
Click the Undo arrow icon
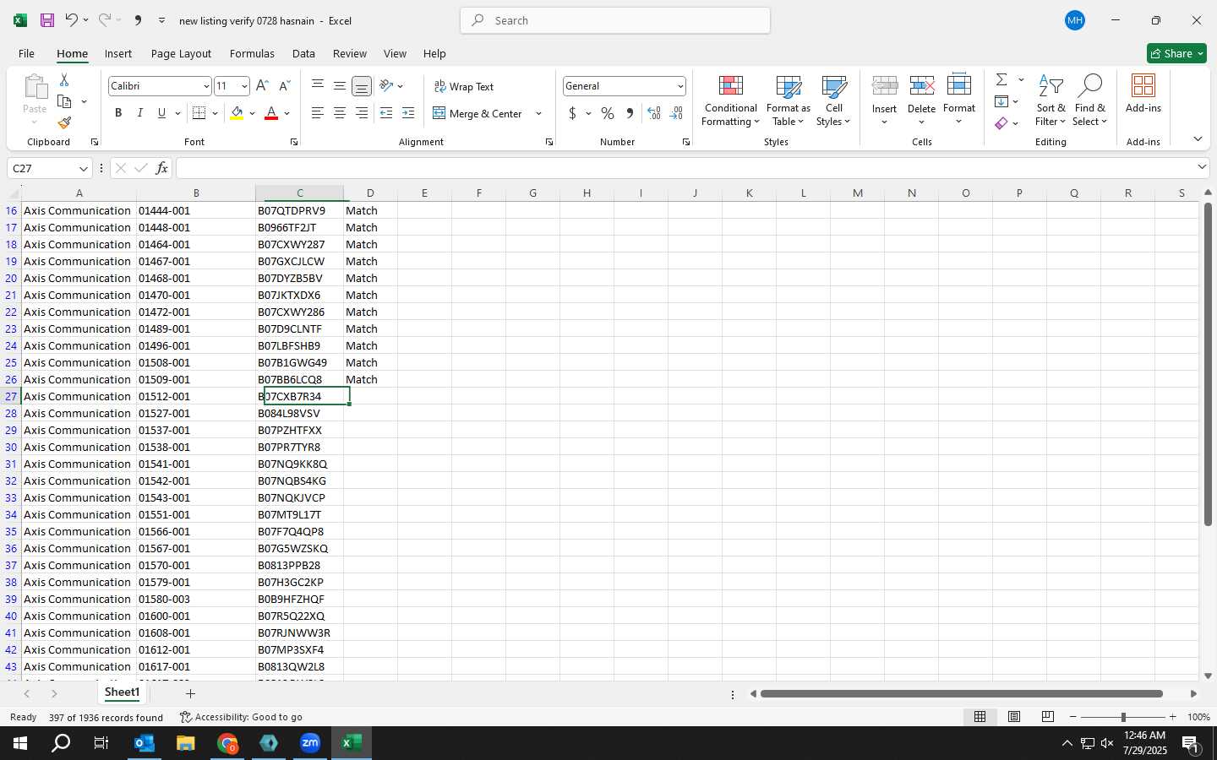[72, 20]
